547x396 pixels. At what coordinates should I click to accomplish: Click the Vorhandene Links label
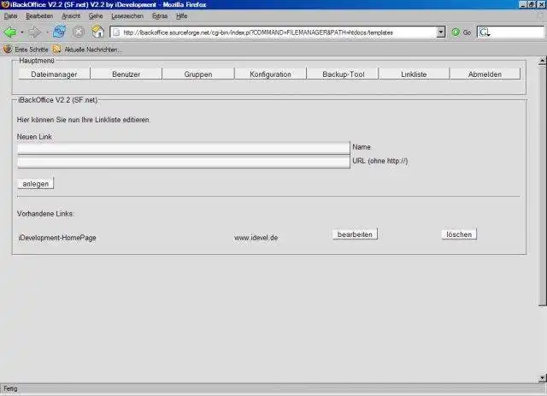pyautogui.click(x=45, y=214)
